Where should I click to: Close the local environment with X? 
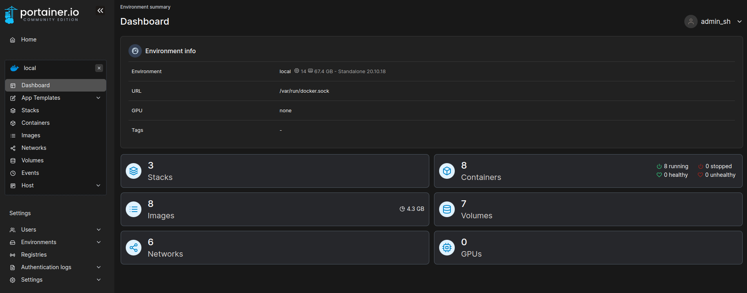point(99,68)
